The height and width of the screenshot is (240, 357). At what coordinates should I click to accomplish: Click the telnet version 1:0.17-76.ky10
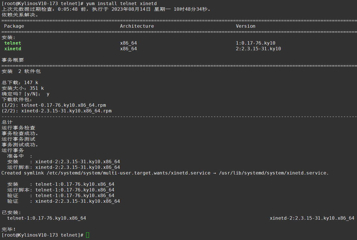point(255,43)
